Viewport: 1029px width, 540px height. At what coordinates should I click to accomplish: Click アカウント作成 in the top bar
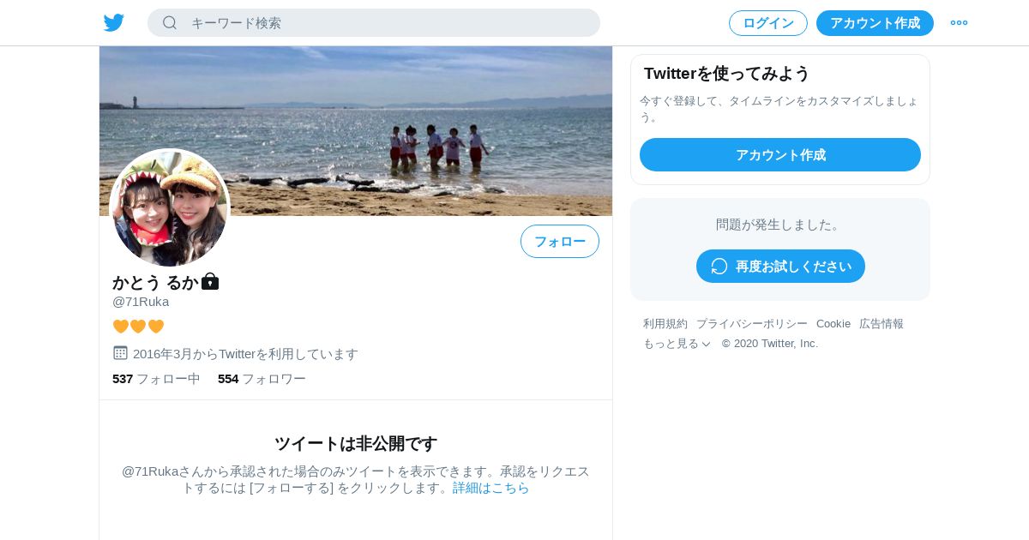click(x=875, y=23)
